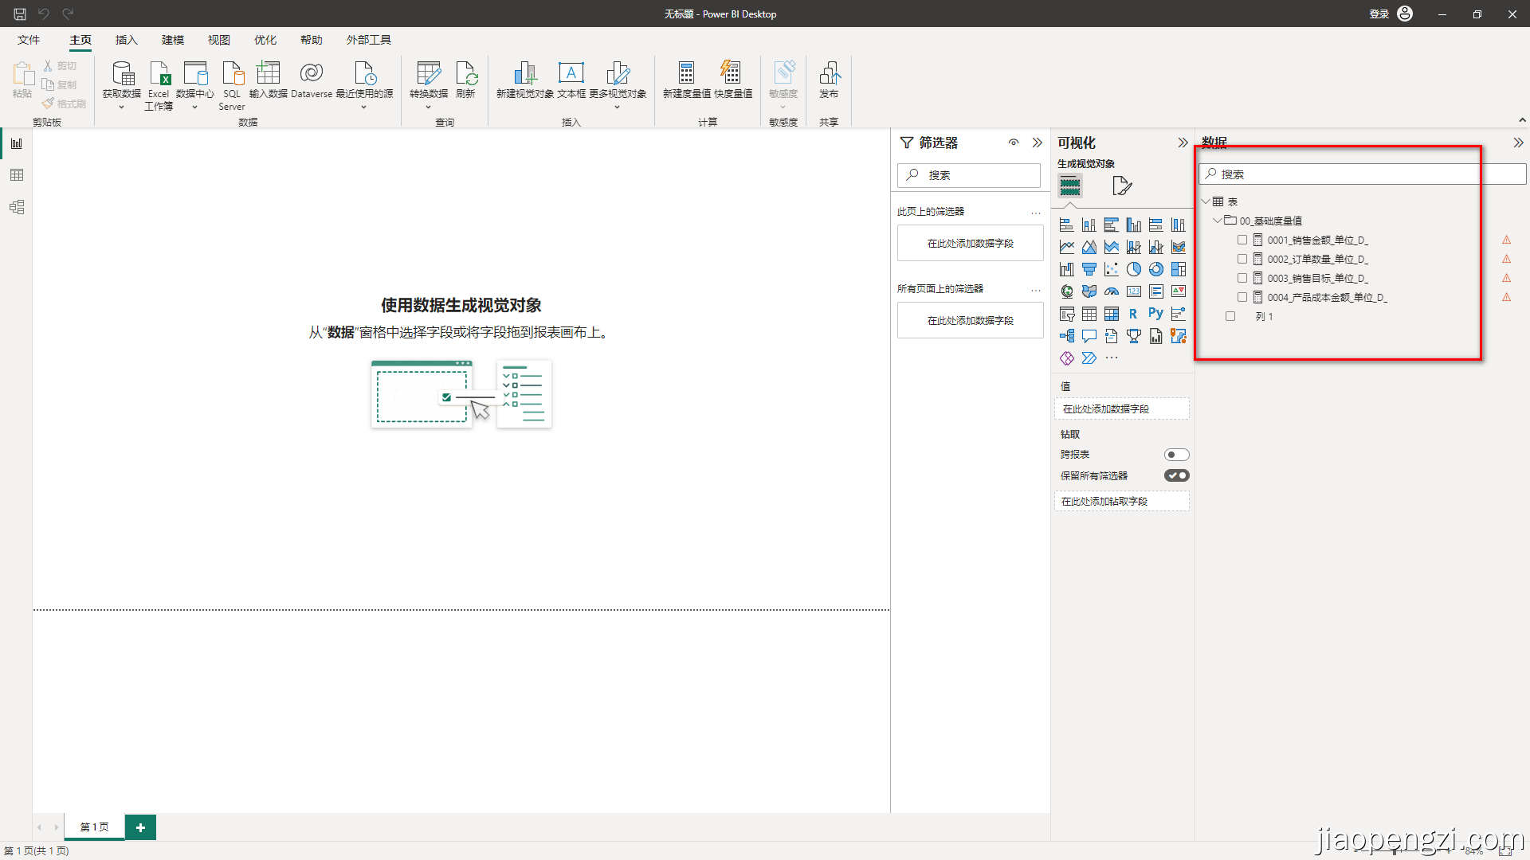The width and height of the screenshot is (1530, 860).
Task: Select the Python visual icon
Action: click(1155, 314)
